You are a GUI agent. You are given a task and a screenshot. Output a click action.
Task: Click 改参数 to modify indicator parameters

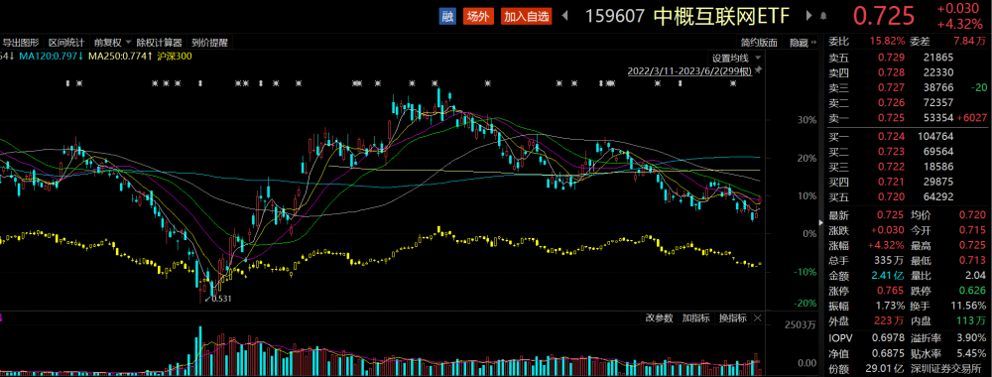click(660, 318)
